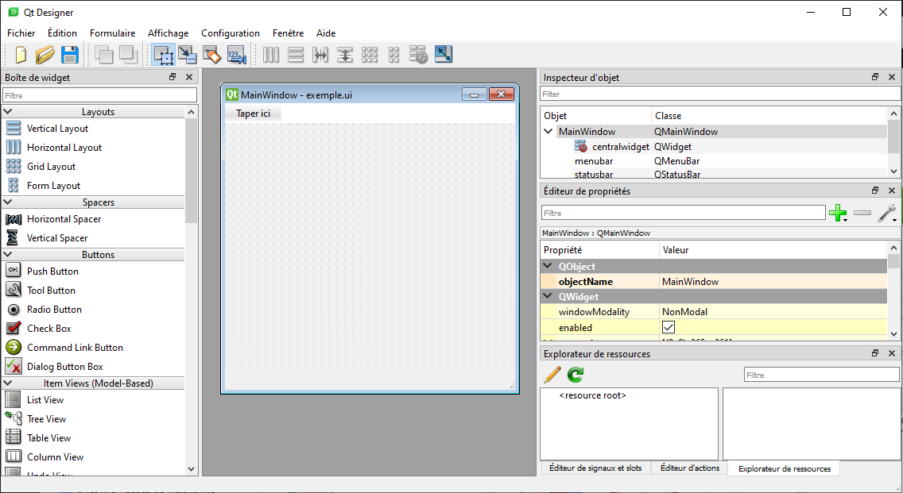Open the Configuration menu

point(231,33)
